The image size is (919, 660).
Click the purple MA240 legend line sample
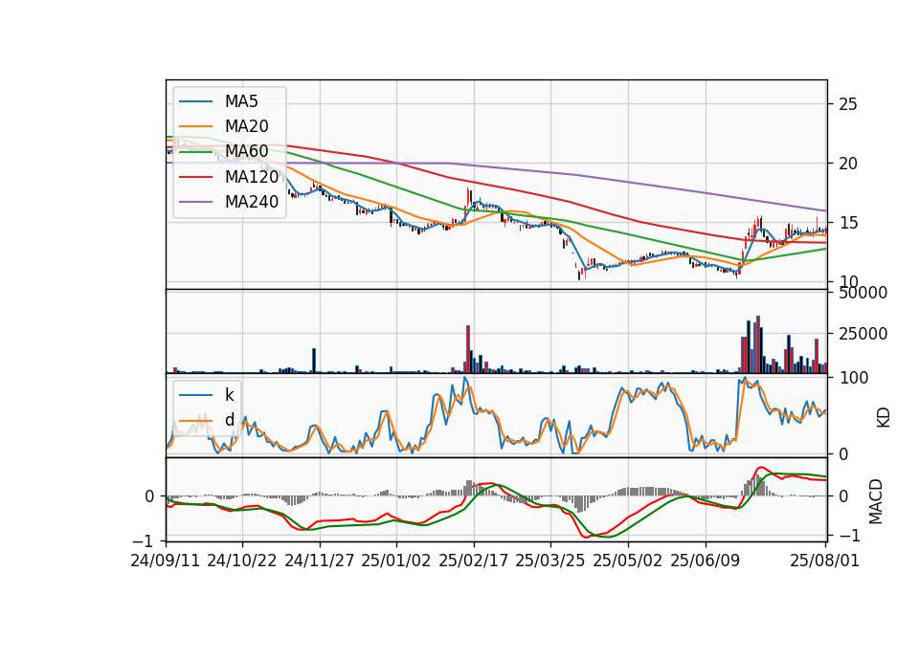(195, 202)
